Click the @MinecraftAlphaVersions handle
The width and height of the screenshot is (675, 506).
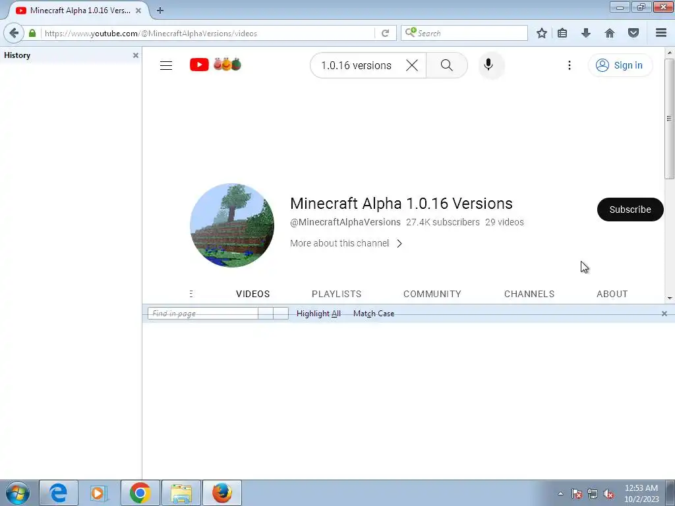click(x=345, y=222)
